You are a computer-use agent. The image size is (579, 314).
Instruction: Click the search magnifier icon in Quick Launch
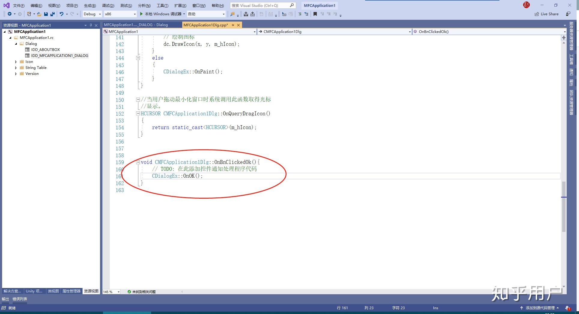(292, 5)
